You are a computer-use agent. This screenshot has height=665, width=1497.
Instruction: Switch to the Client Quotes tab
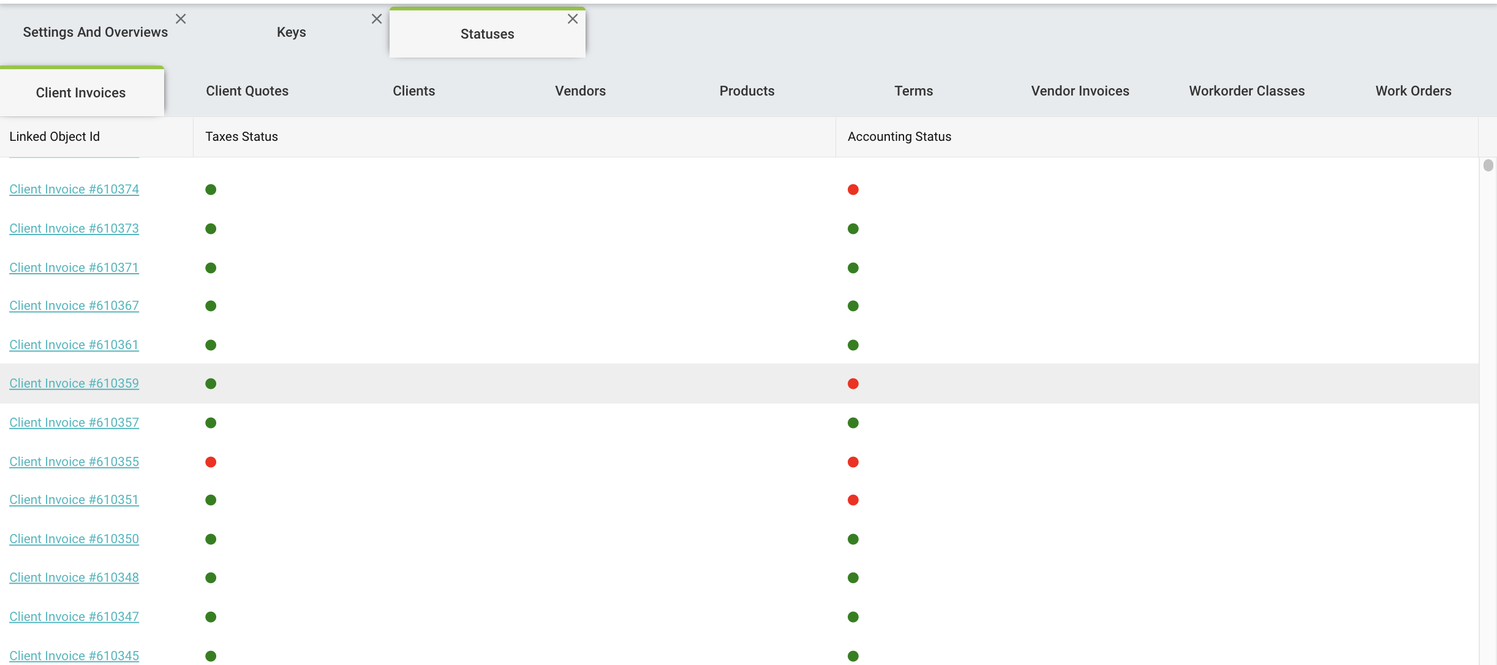click(247, 91)
